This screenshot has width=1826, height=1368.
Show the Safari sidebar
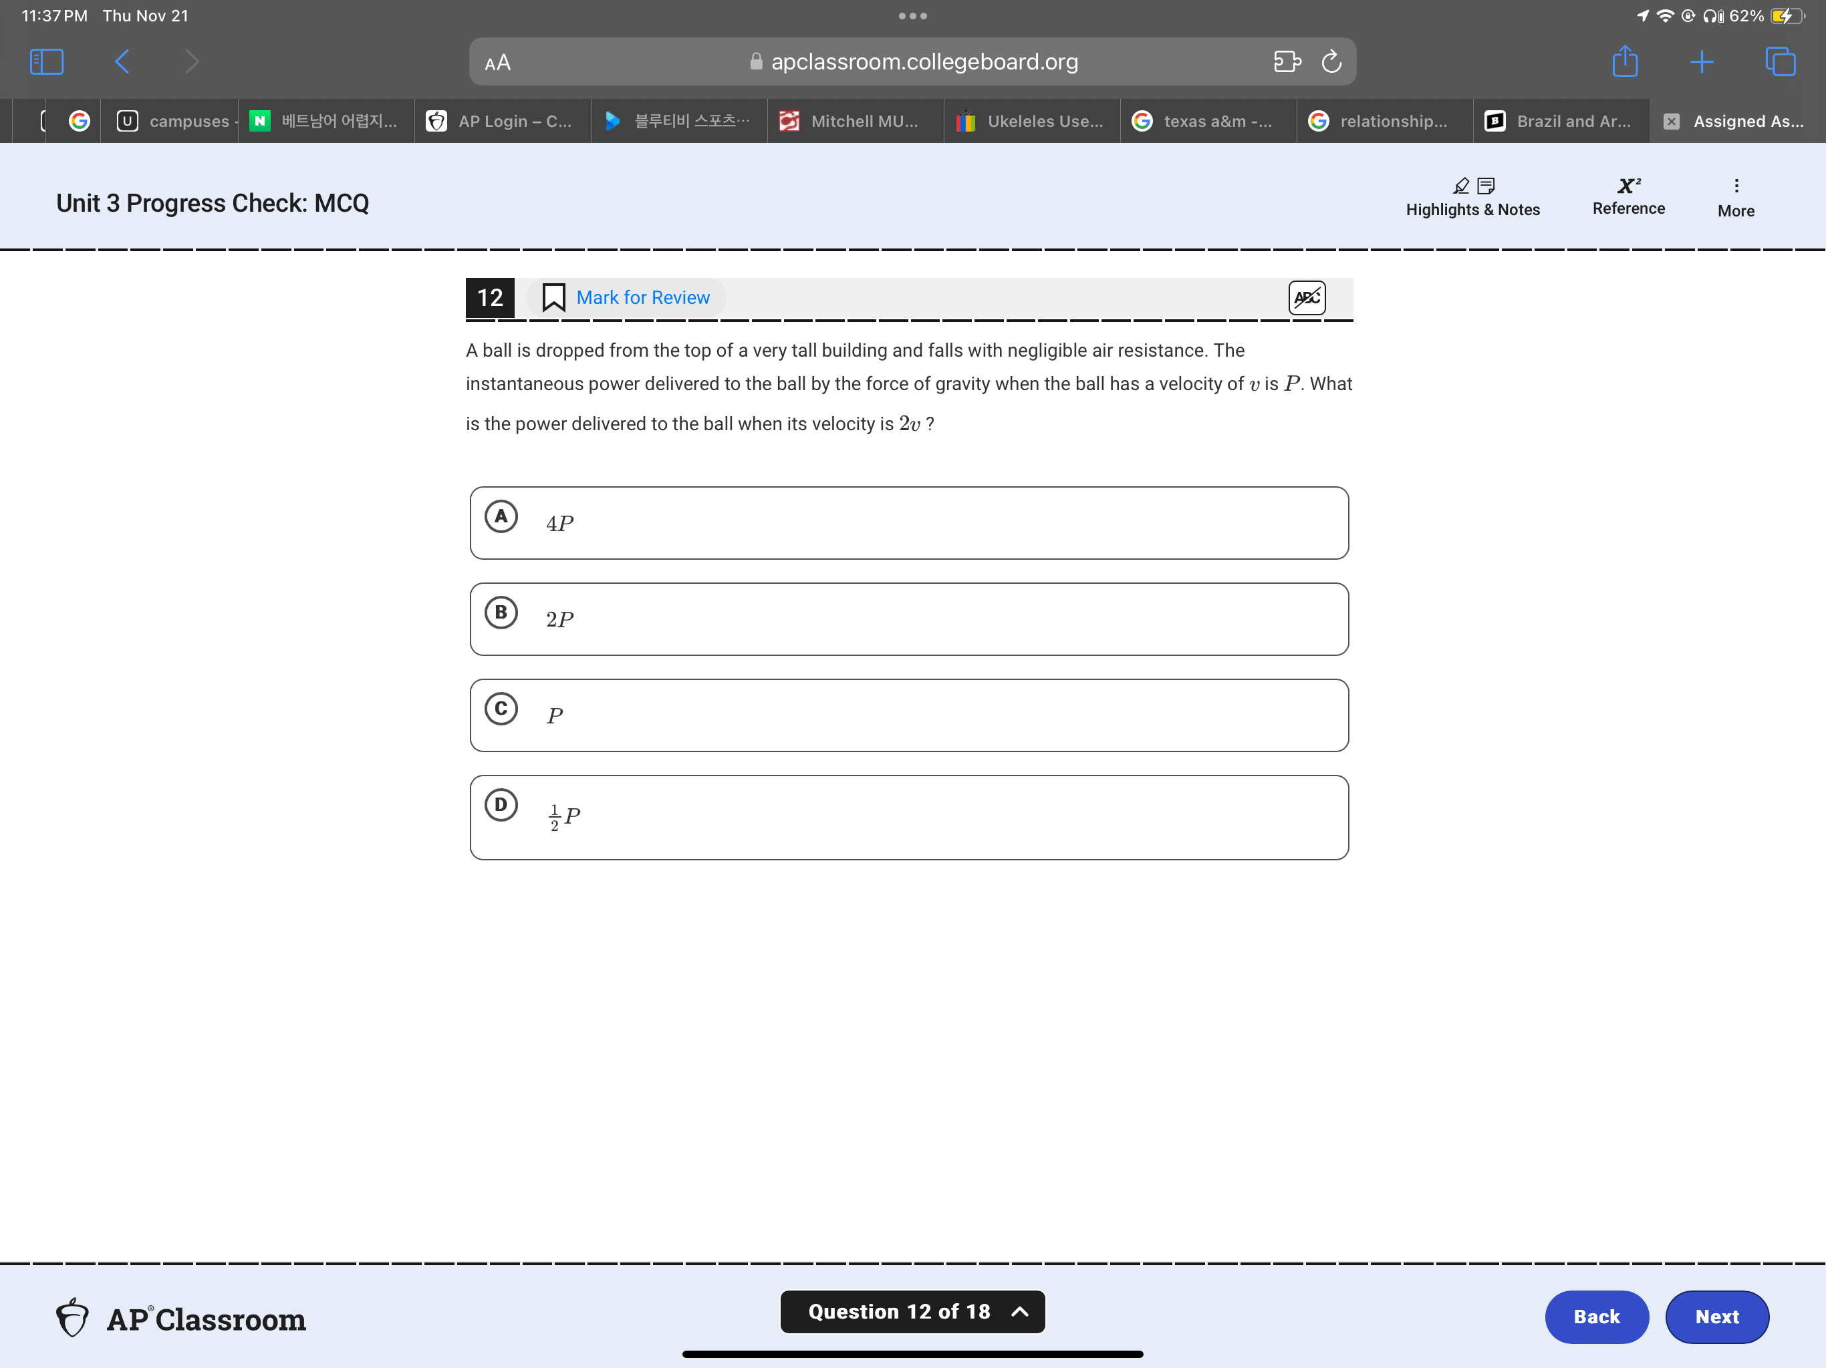click(x=46, y=62)
